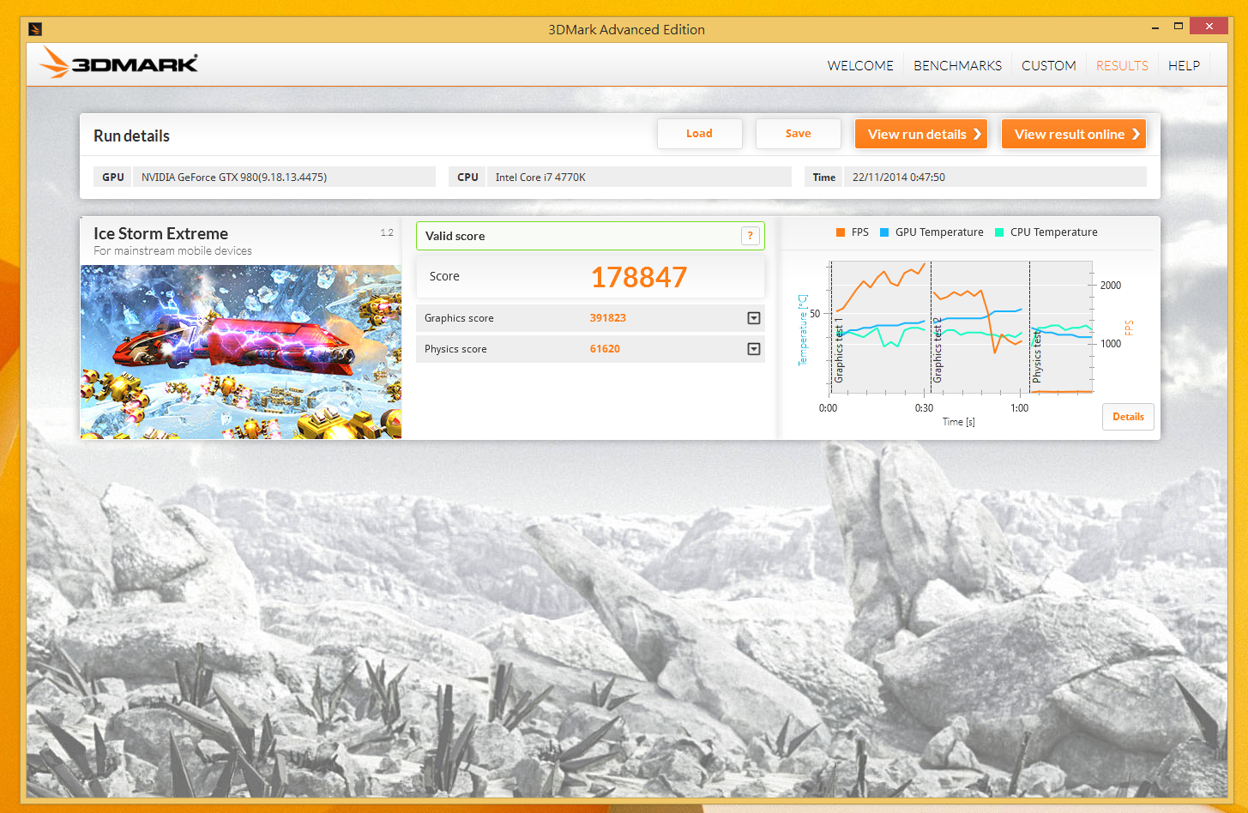Image resolution: width=1248 pixels, height=813 pixels.
Task: Maximize the 3DMark window
Action: click(x=1179, y=26)
